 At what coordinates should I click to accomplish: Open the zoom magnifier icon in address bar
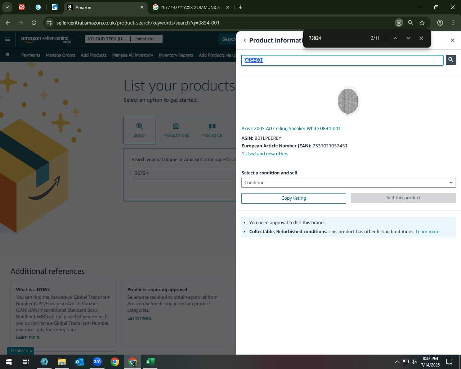410,23
